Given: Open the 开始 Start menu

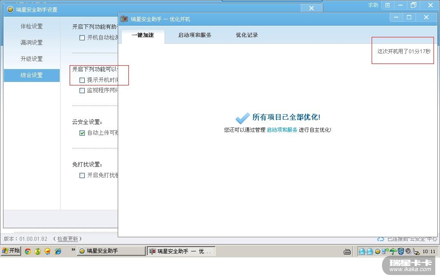Looking at the screenshot, I should [11, 251].
